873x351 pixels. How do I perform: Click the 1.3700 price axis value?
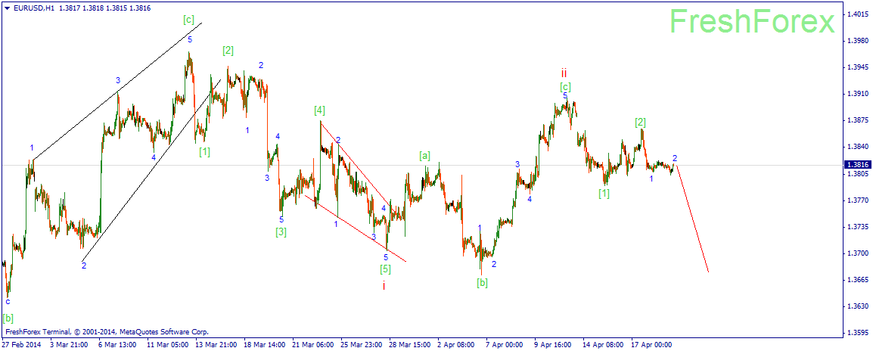click(857, 253)
